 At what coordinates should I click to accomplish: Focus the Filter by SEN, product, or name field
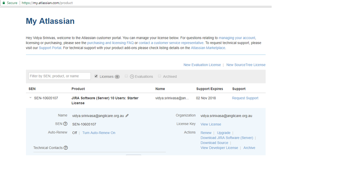(59, 76)
